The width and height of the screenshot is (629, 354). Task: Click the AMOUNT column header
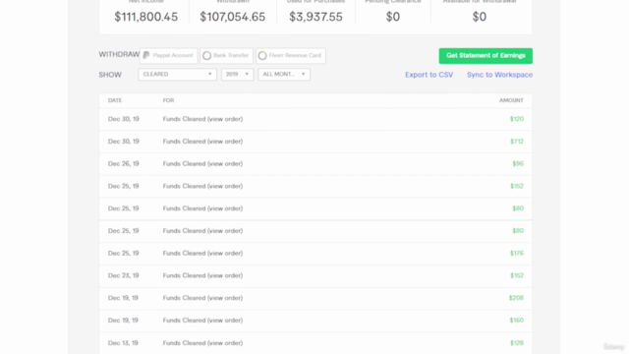tap(511, 100)
